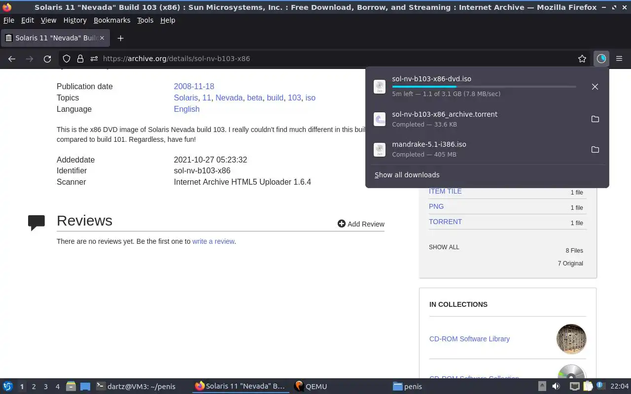Screen dimensions: 631x394
Task: Cancel the sol-nv-b103-x86-dvd.iso download
Action: pos(595,87)
